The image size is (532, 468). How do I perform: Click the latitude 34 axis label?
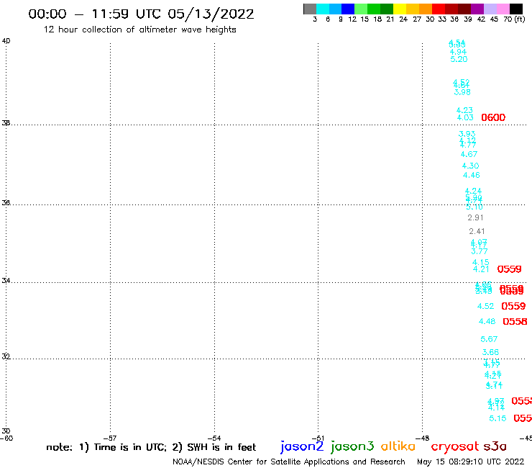pyautogui.click(x=6, y=281)
